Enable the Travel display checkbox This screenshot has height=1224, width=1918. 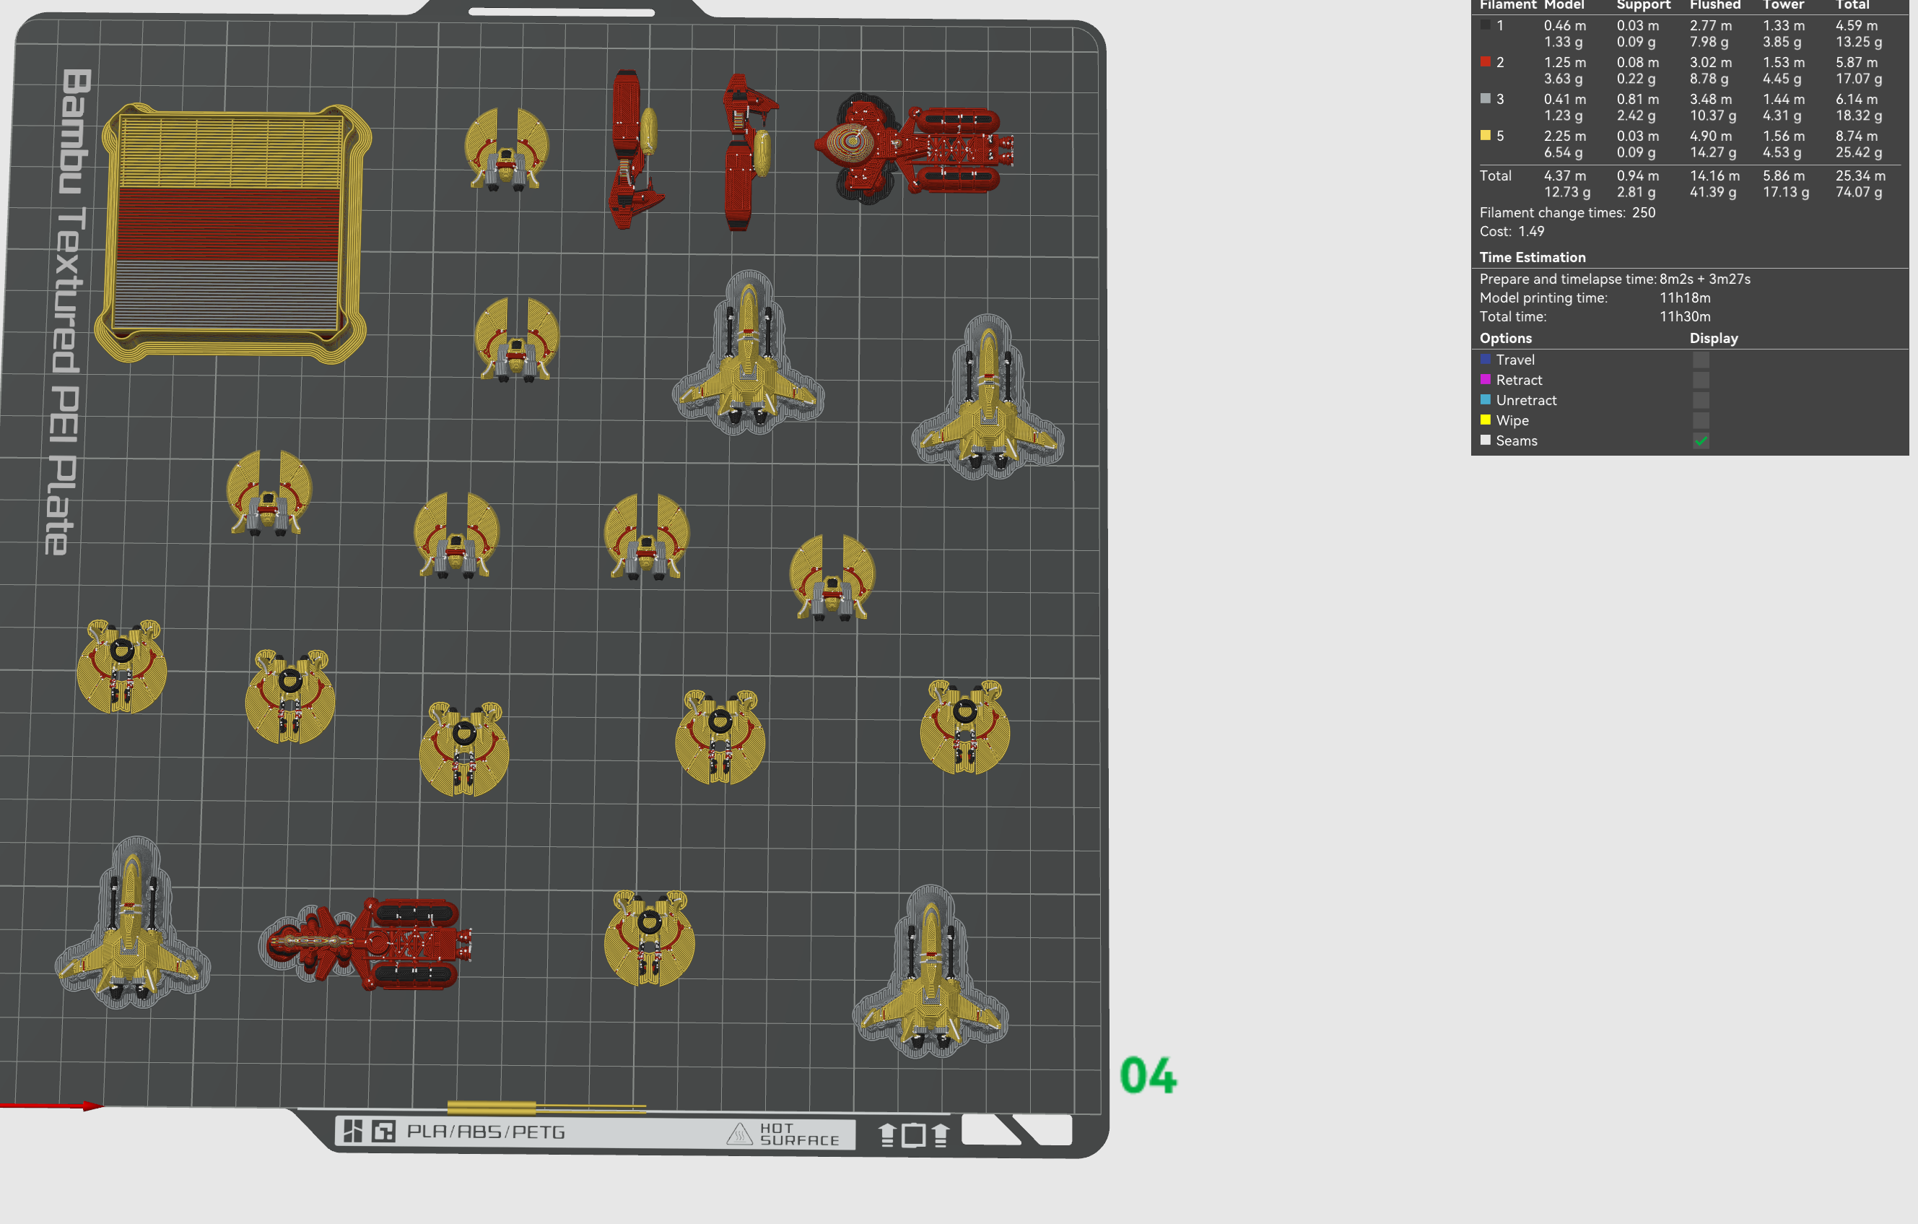[x=1701, y=360]
